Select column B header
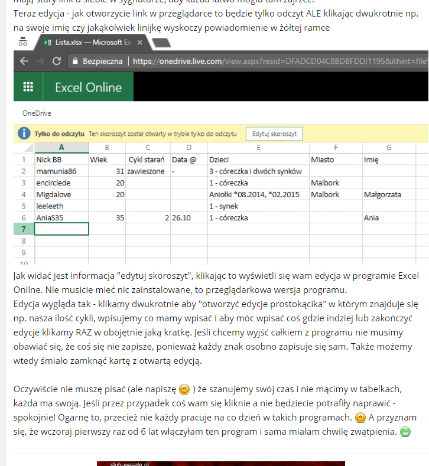The image size is (429, 466). (x=107, y=148)
